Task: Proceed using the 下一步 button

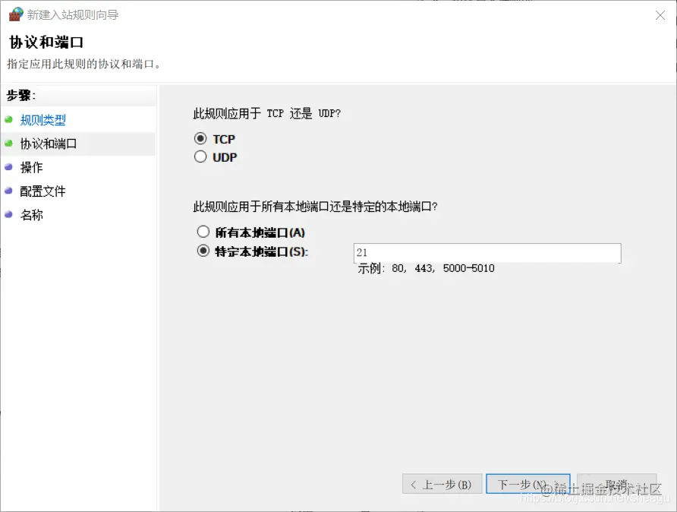Action: [x=528, y=484]
